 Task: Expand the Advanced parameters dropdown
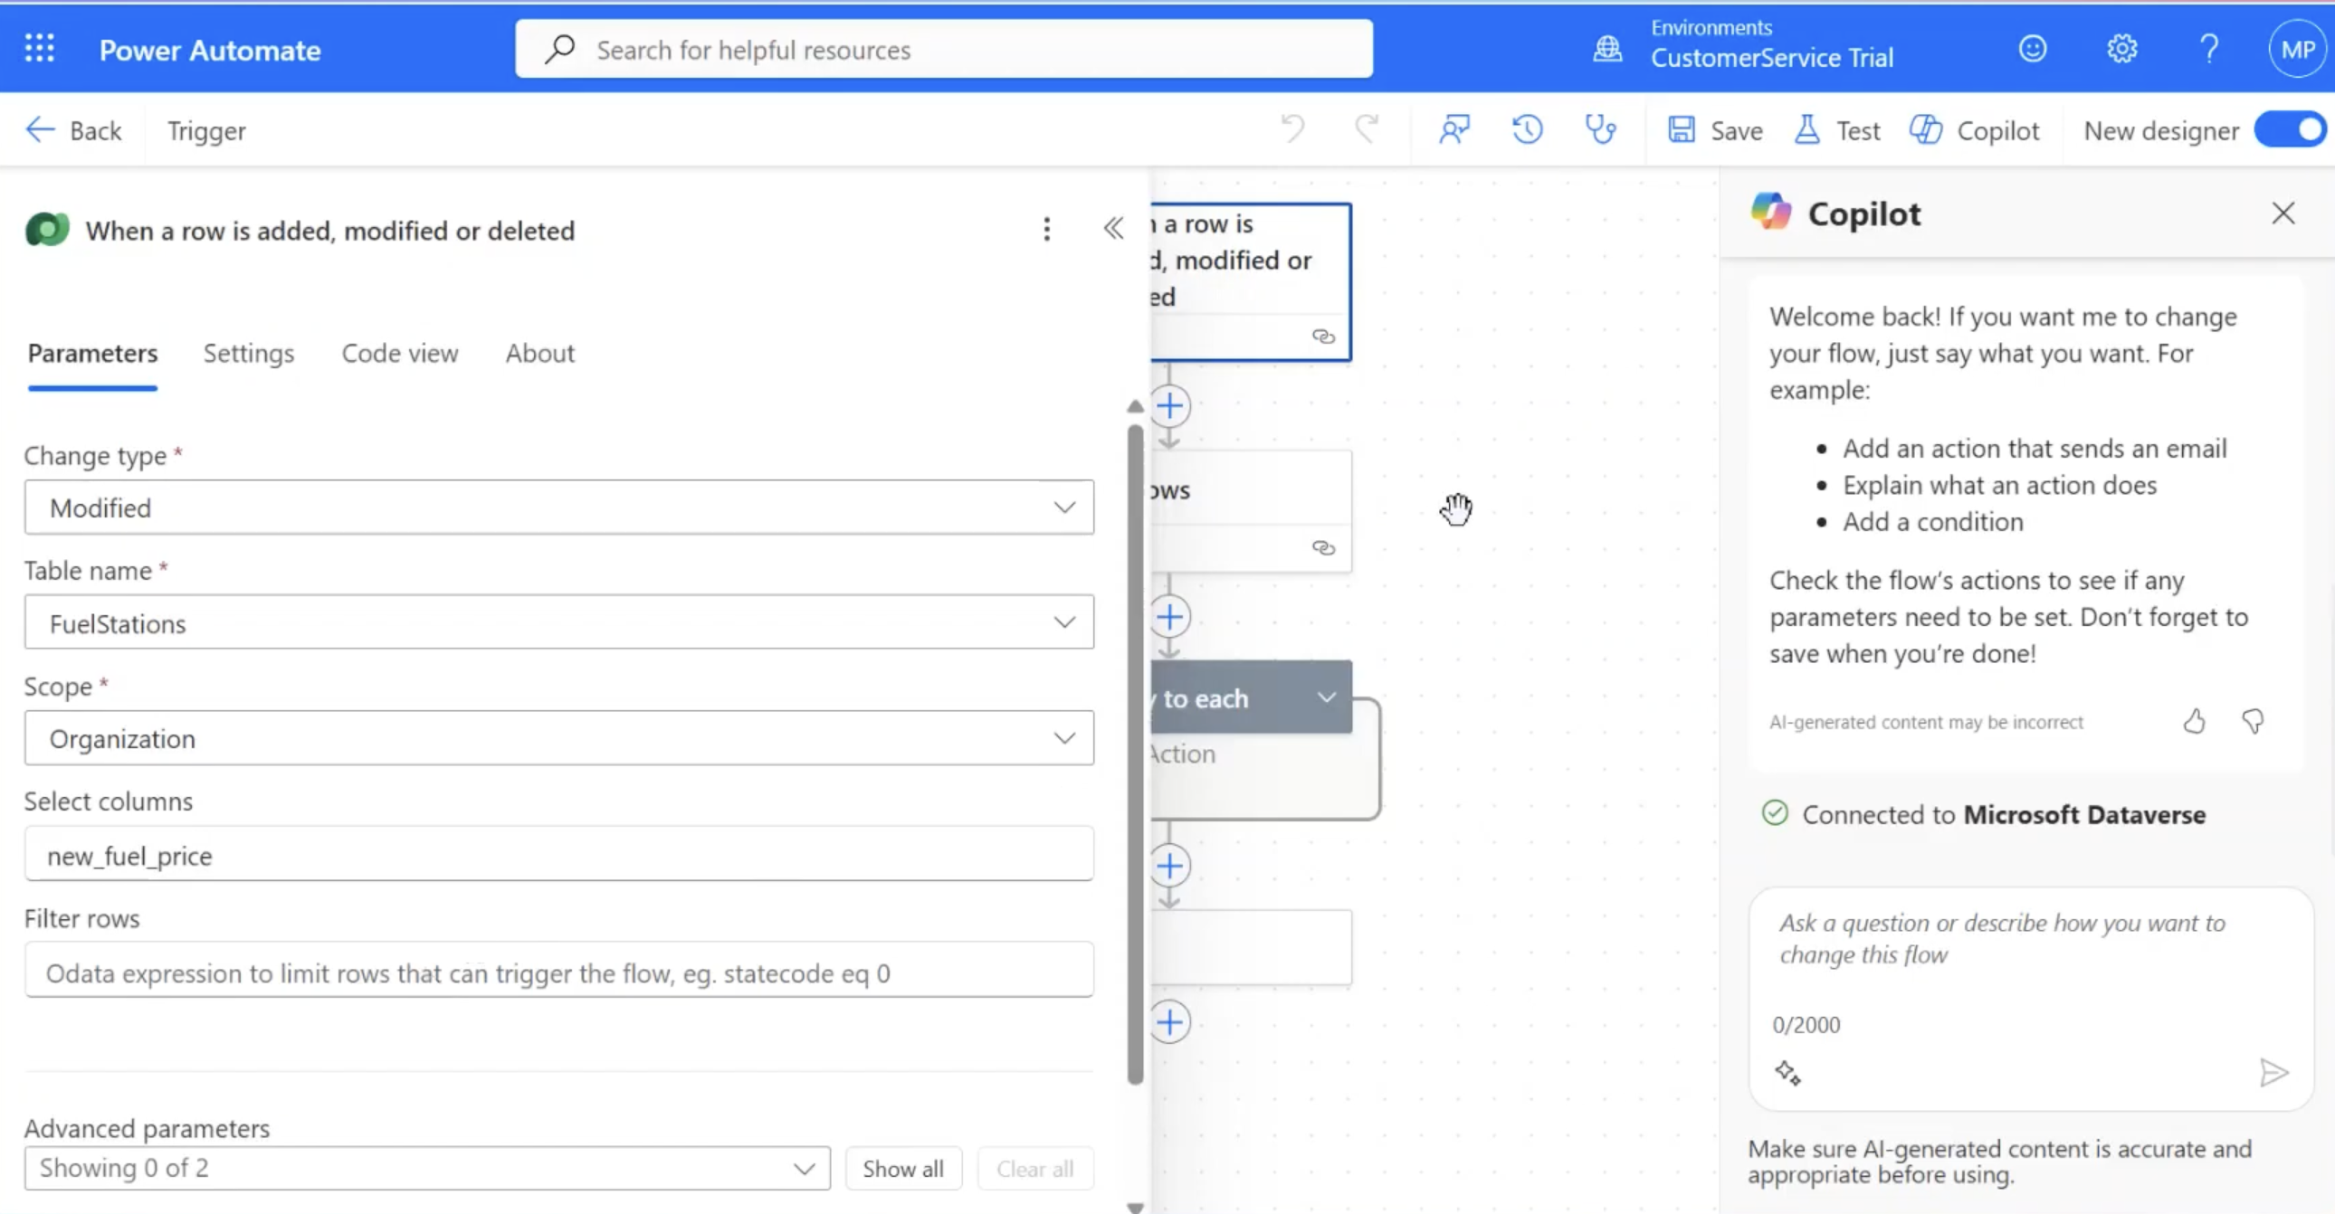point(427,1169)
